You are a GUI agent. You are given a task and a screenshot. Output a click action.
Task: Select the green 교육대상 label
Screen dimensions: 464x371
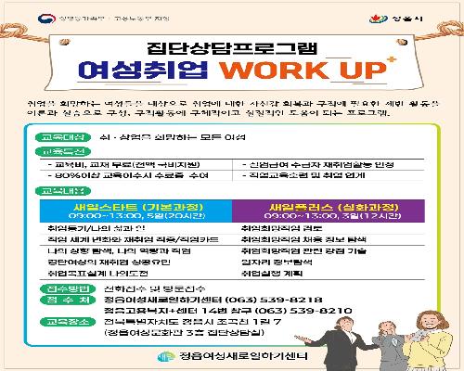(x=63, y=137)
